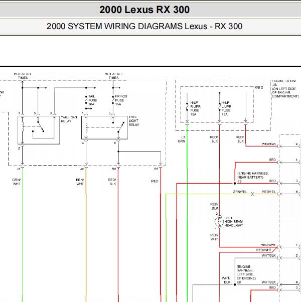The image size is (301, 302).
Task: Click the TAIL fuse symbol
Action: [86, 100]
